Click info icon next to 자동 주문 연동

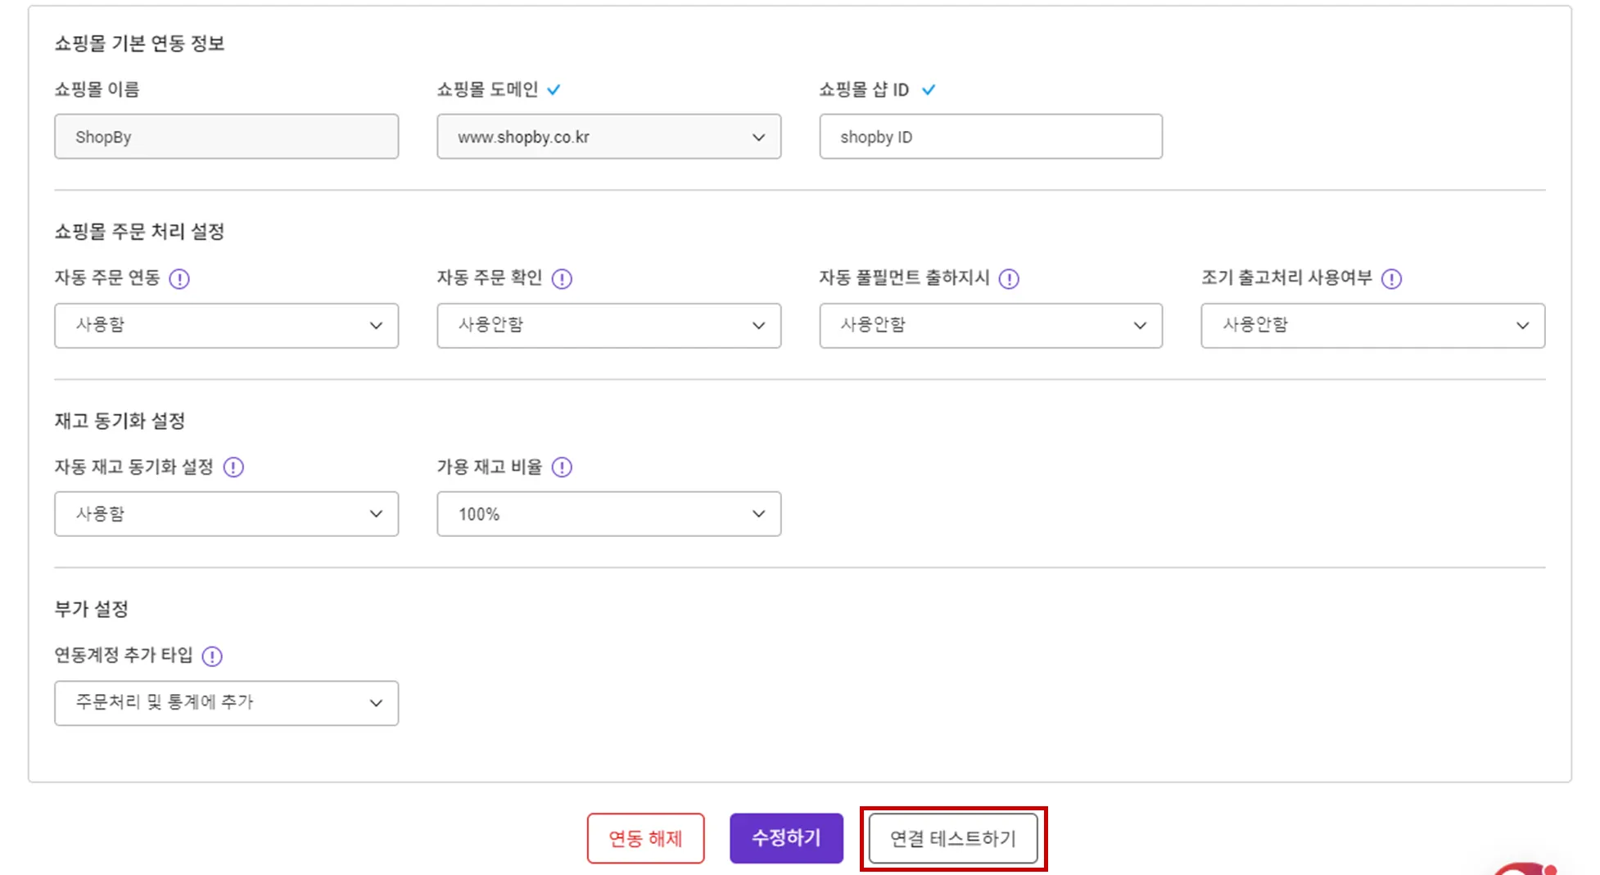point(179,279)
